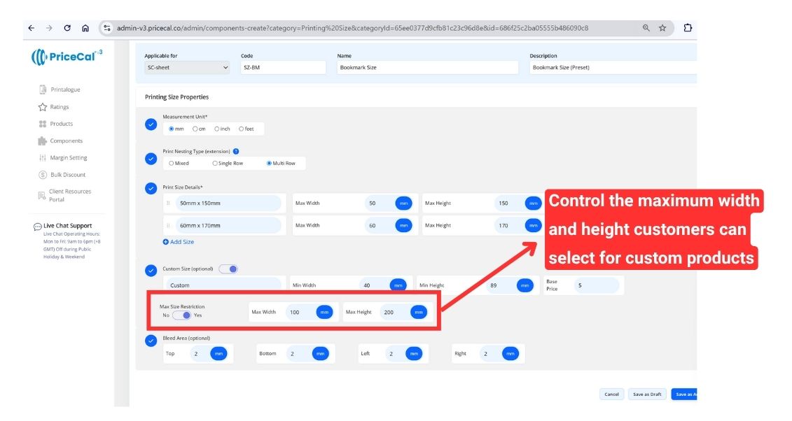Open Bulk Discount in sidebar

coord(67,175)
